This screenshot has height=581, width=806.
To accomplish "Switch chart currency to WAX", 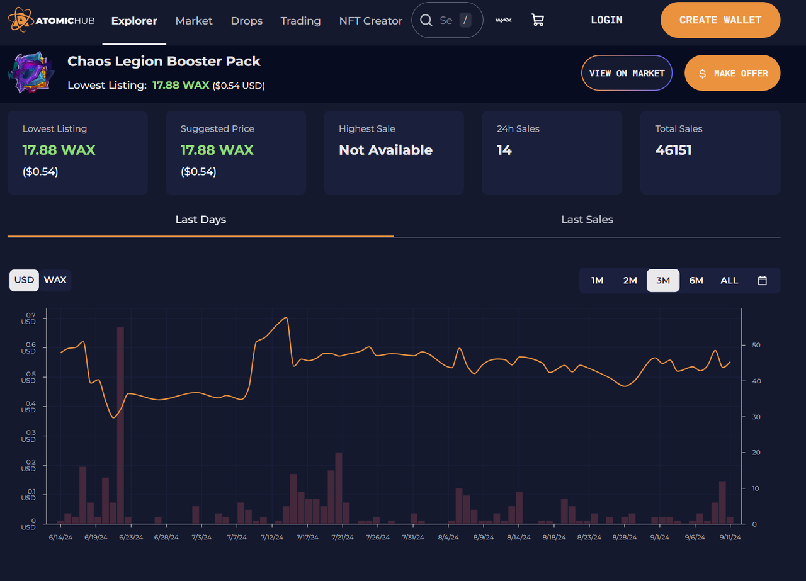I will pos(55,280).
